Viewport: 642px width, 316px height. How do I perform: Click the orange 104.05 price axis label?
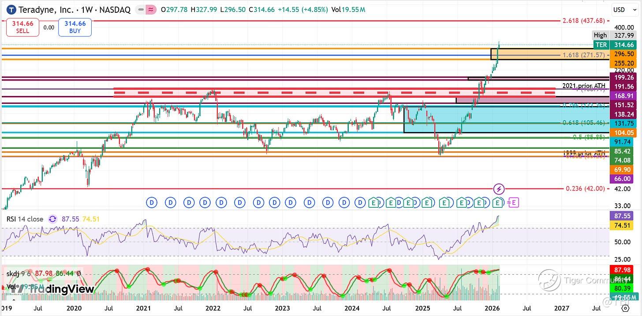coord(623,132)
